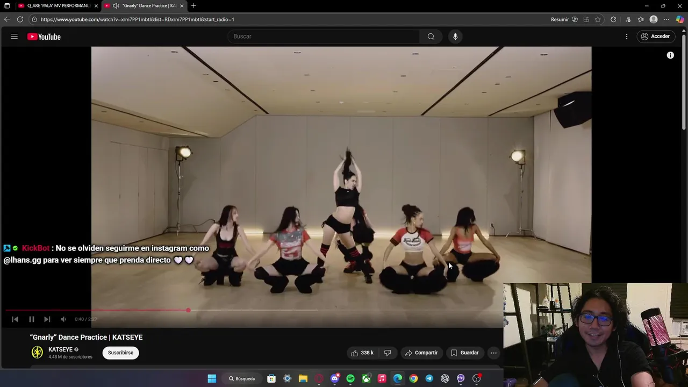
Task: Share the video via Compartir
Action: (x=421, y=353)
